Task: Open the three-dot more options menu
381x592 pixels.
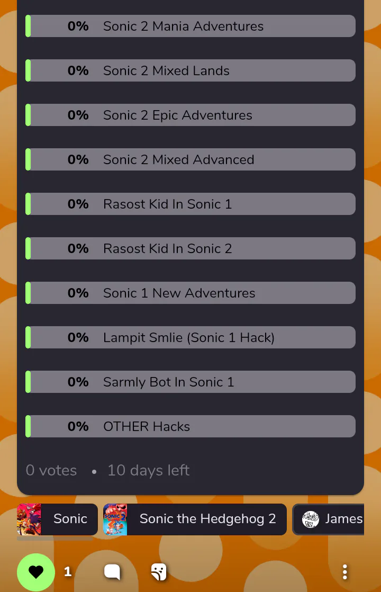Action: (344, 572)
